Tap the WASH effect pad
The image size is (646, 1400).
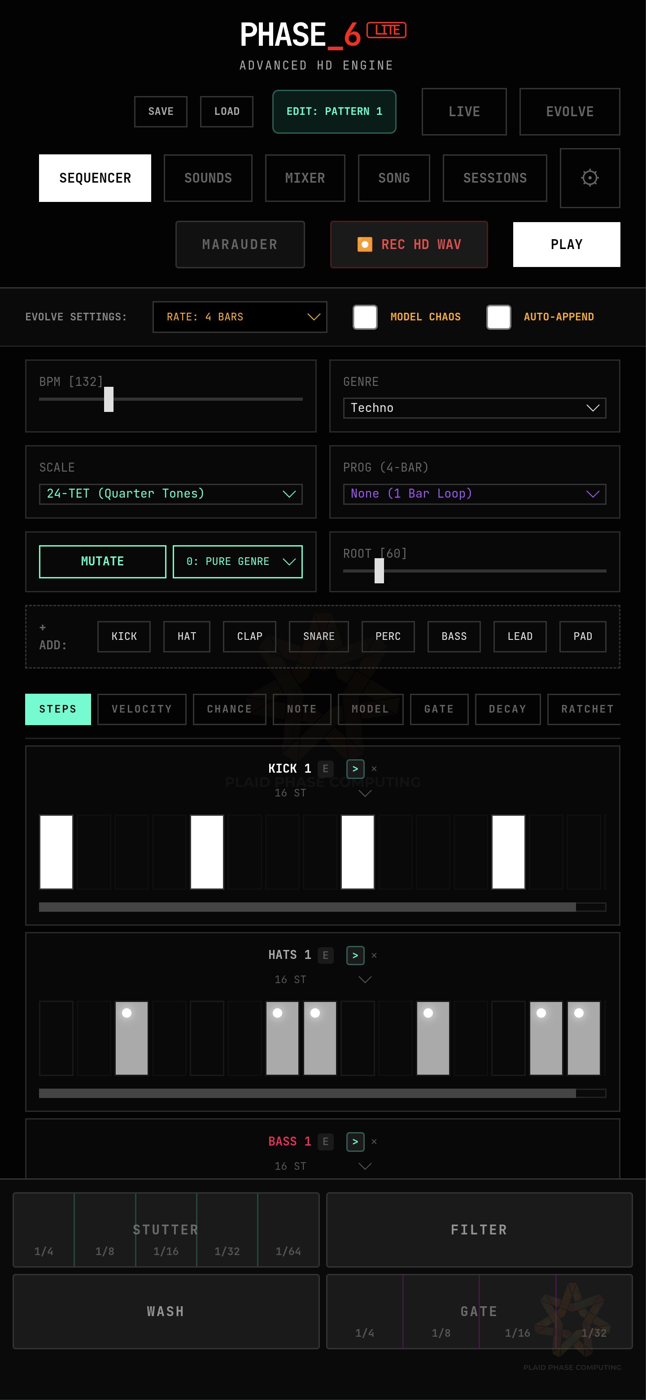click(166, 1311)
